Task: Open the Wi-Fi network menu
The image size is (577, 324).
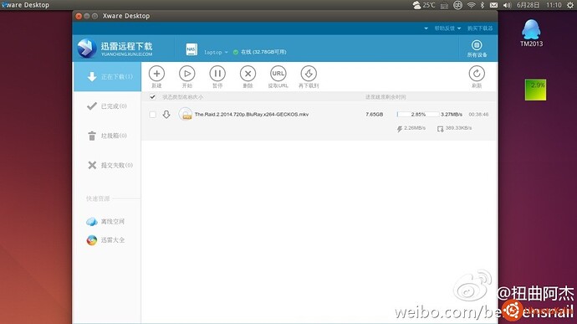Action: click(471, 5)
